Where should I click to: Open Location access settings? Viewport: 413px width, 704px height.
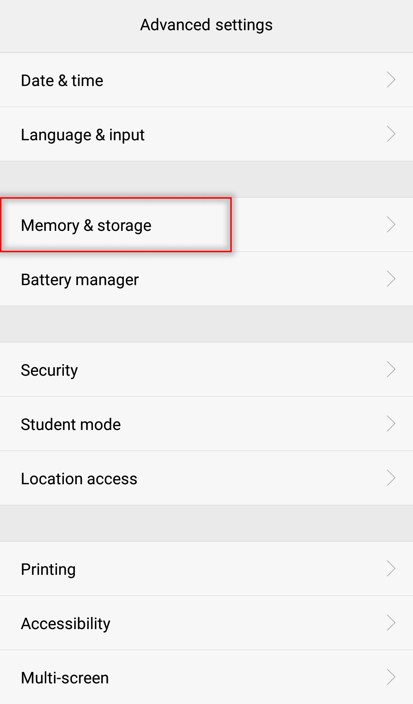tap(79, 479)
